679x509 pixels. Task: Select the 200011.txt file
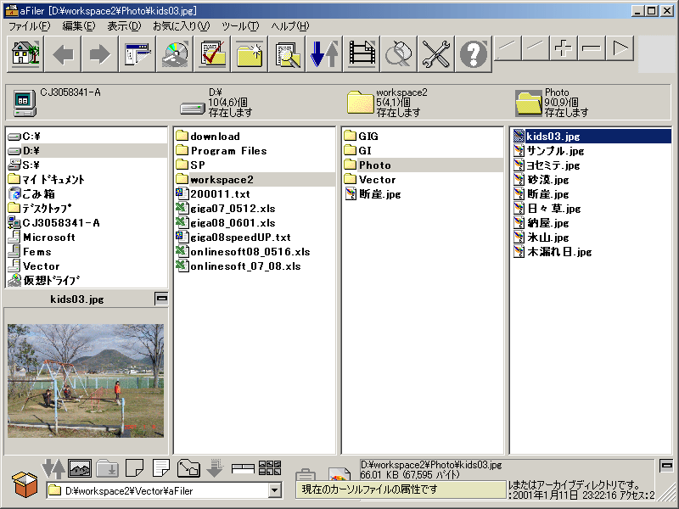255,194
